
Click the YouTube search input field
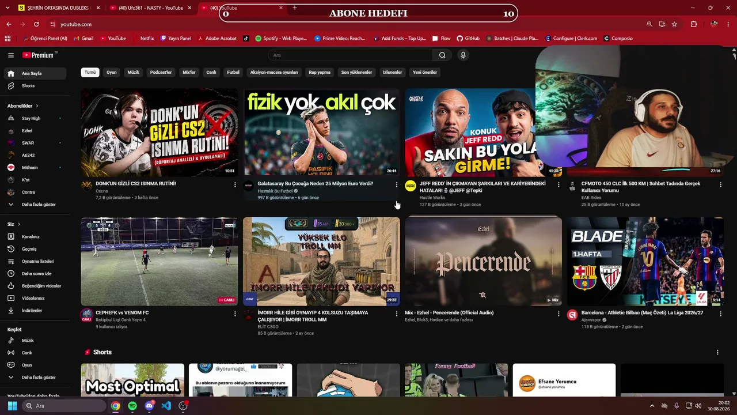350,55
